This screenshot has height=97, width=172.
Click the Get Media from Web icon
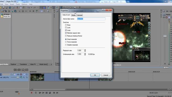[12, 11]
